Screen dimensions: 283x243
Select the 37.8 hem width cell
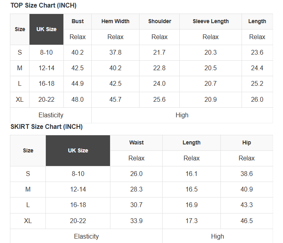tap(115, 52)
